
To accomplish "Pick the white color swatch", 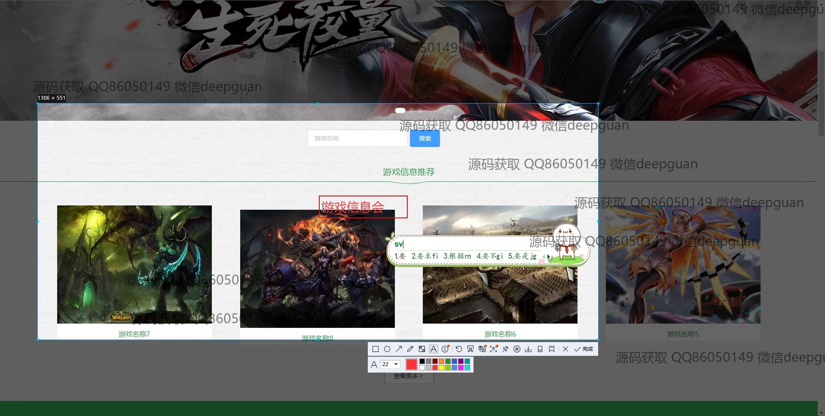I will click(422, 368).
